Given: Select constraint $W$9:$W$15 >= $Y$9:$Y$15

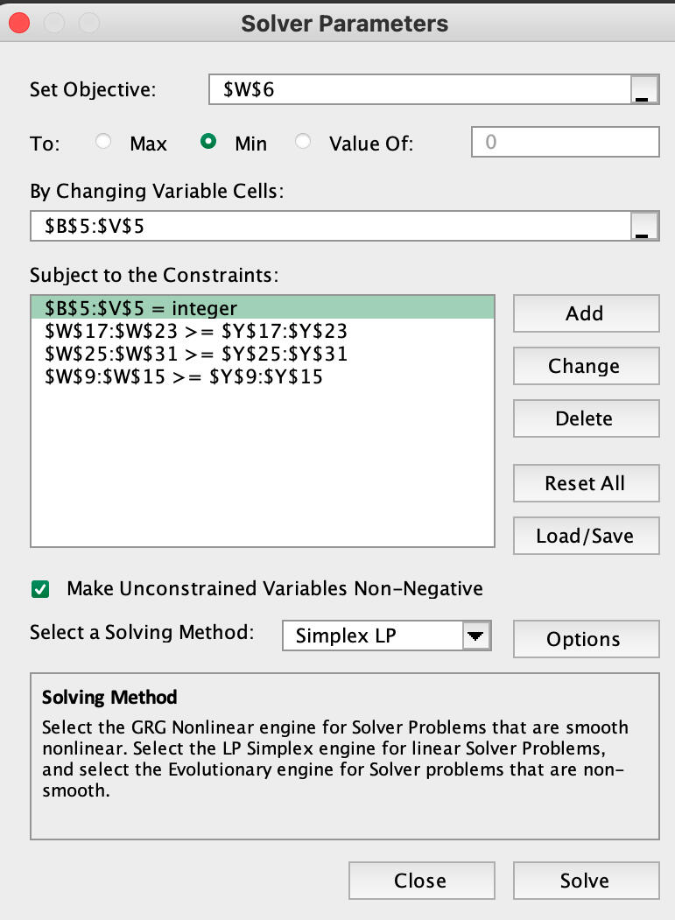Looking at the screenshot, I should [184, 377].
